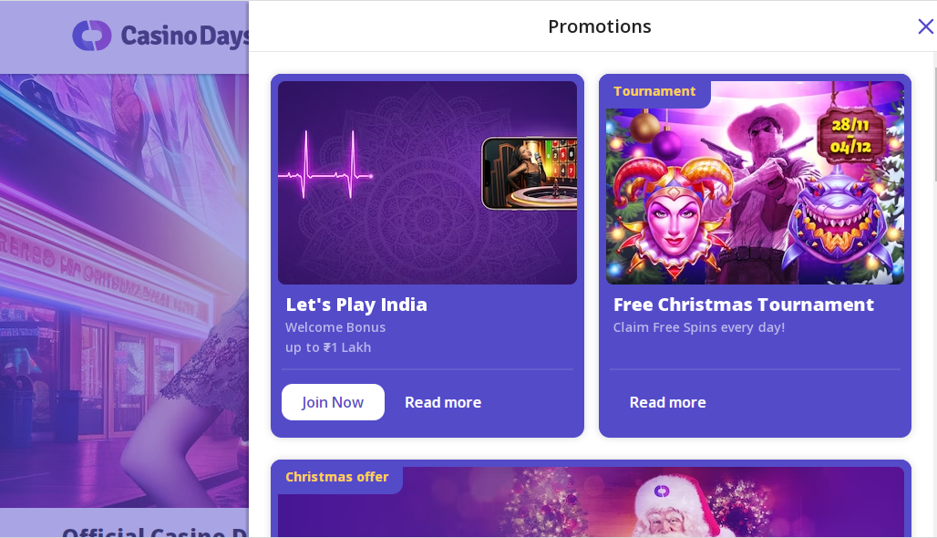The width and height of the screenshot is (937, 538).
Task: Click the 28/11 - 04/12 date sign
Action: 851,136
